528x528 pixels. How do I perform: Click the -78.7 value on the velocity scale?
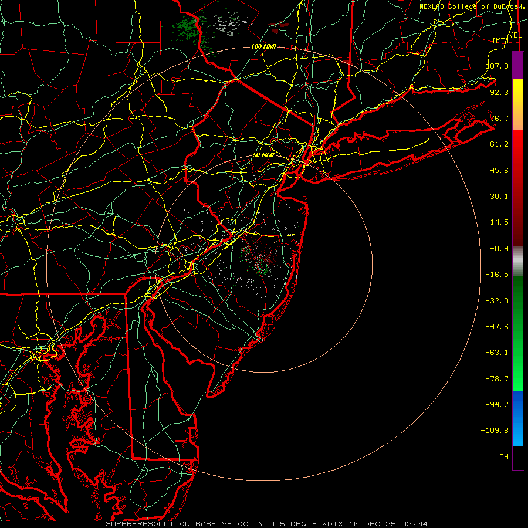[x=497, y=378]
